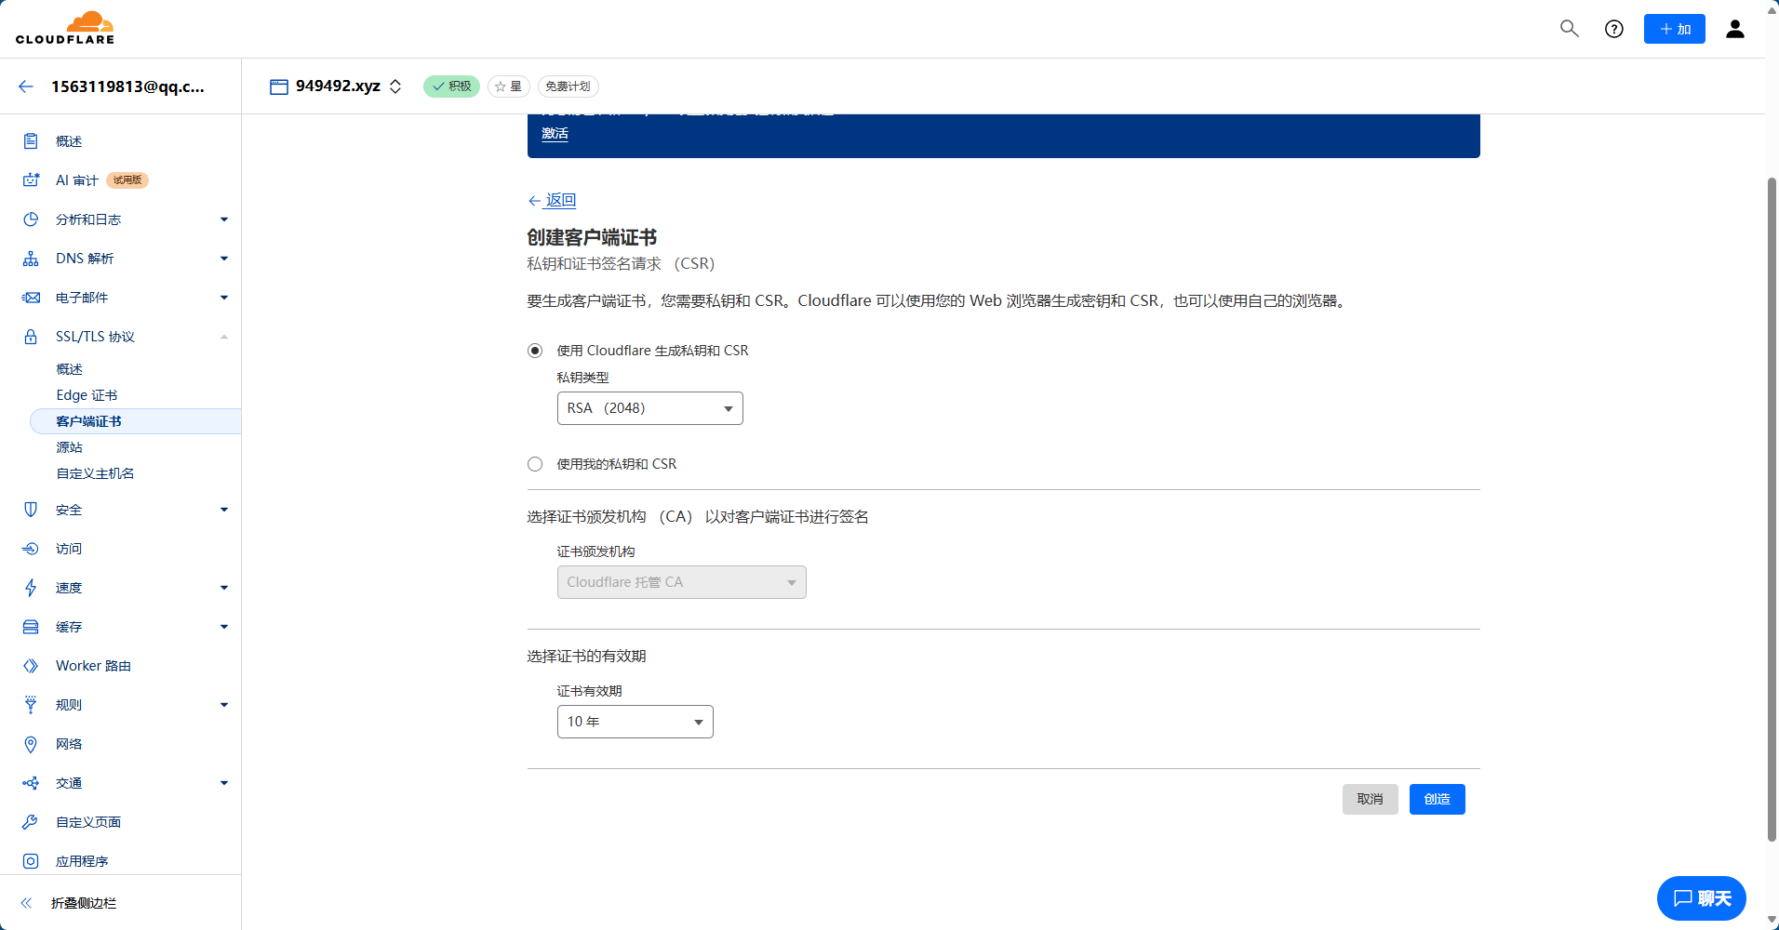This screenshot has height=930, width=1779.
Task: Click the + 加 add button
Action: [x=1674, y=29]
